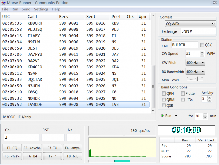Image resolution: width=219 pixels, height=165 pixels.
Task: Increase CW Speed with up arrow
Action: (202, 52)
